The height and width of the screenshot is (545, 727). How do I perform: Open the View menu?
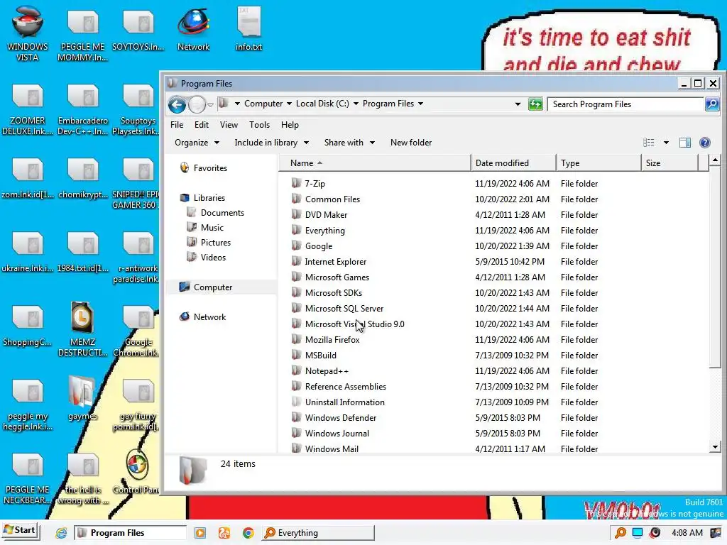coord(229,125)
